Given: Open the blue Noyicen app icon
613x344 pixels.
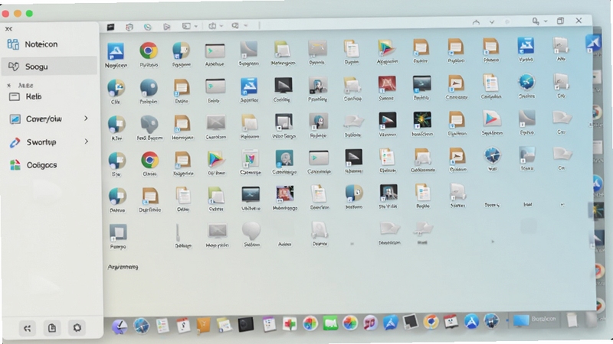Looking at the screenshot, I should (x=116, y=51).
